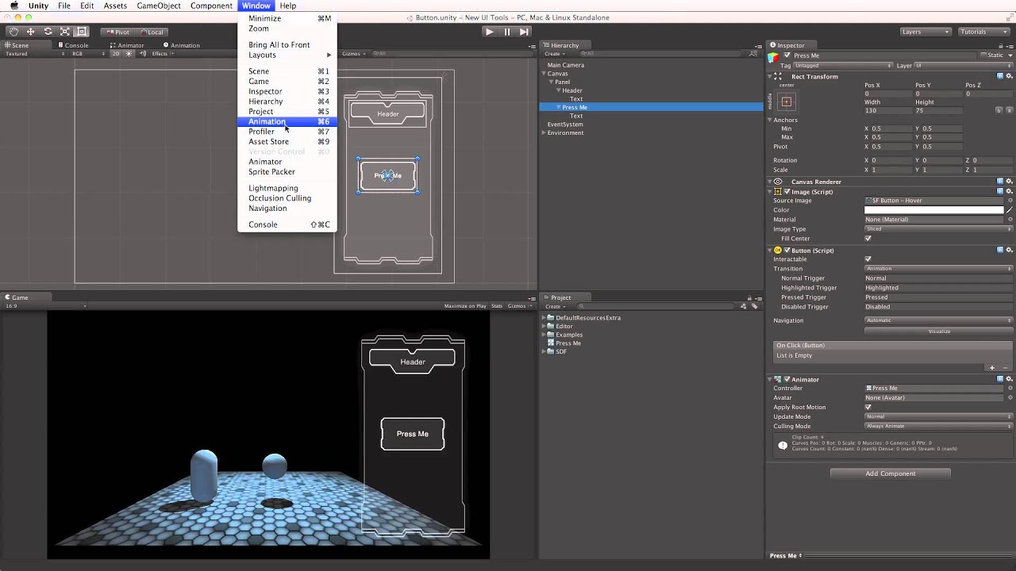Click the color eyedropper icon
1016x571 pixels.
(1010, 210)
